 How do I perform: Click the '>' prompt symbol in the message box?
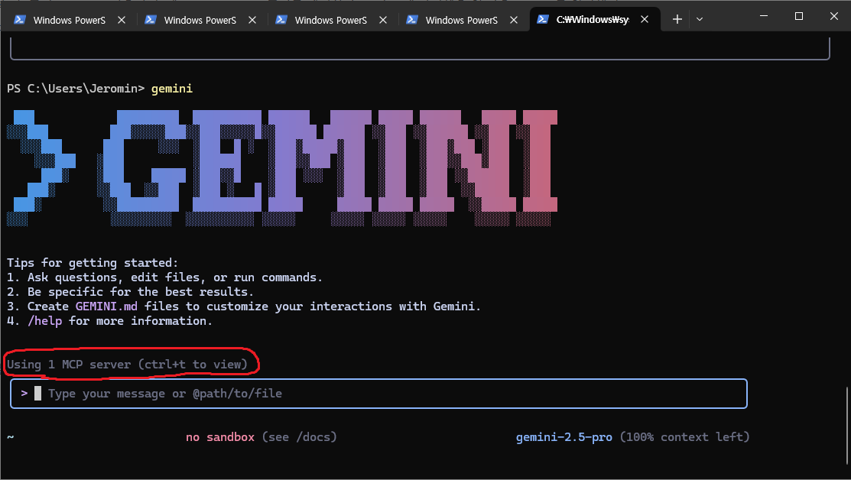(24, 393)
